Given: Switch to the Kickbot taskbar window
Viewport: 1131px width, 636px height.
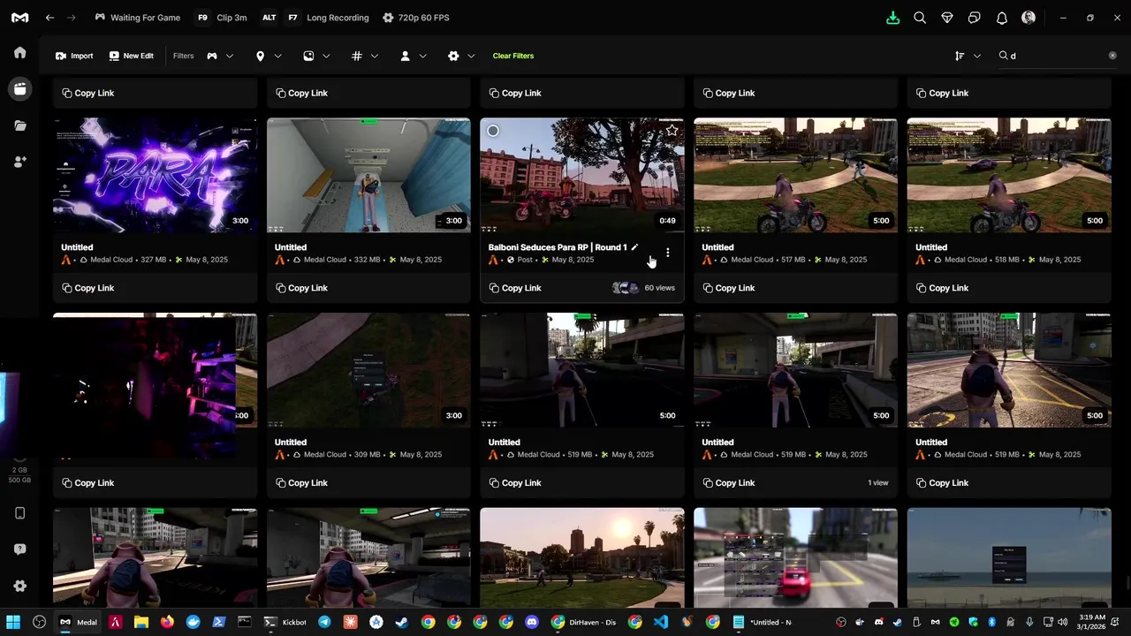Looking at the screenshot, I should tap(285, 622).
